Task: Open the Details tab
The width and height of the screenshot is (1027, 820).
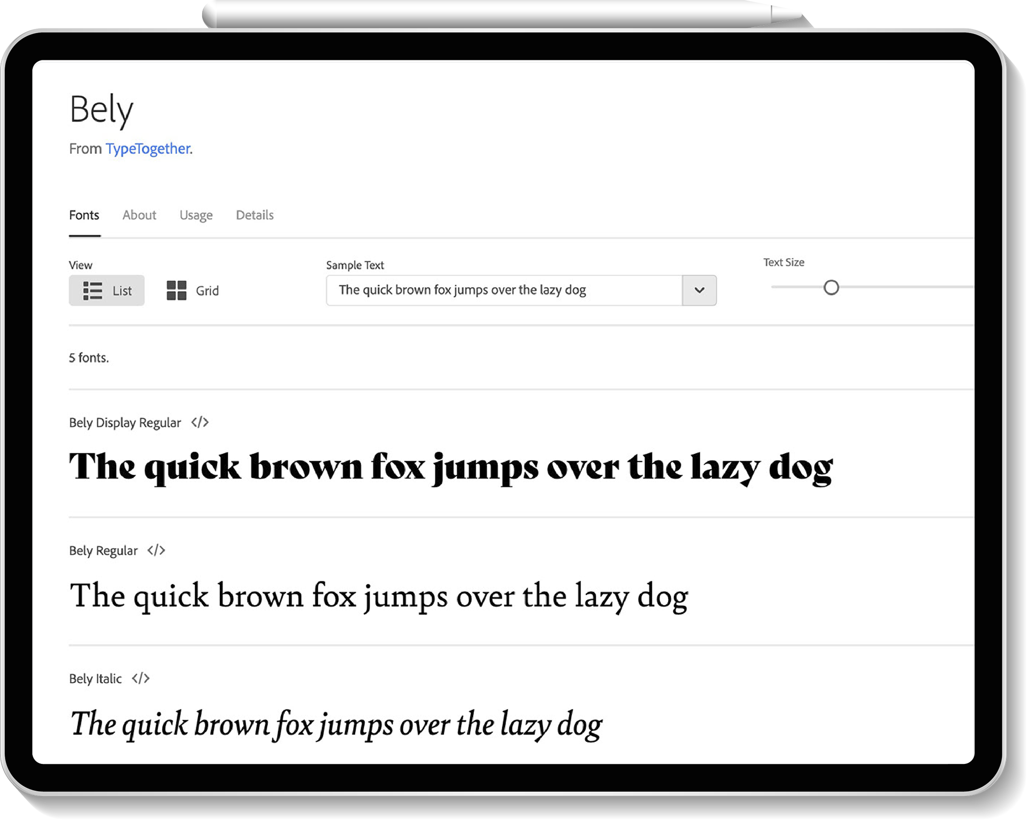Action: [x=255, y=215]
